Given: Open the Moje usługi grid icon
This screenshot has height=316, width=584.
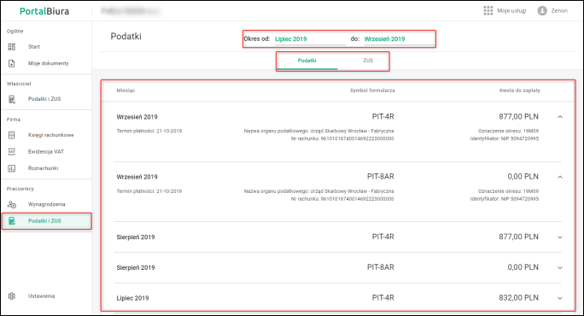Looking at the screenshot, I should [x=488, y=10].
